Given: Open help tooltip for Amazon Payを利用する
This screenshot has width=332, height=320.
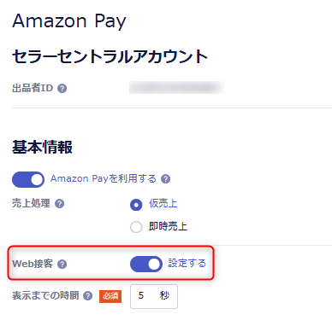Looking at the screenshot, I should pyautogui.click(x=165, y=179).
